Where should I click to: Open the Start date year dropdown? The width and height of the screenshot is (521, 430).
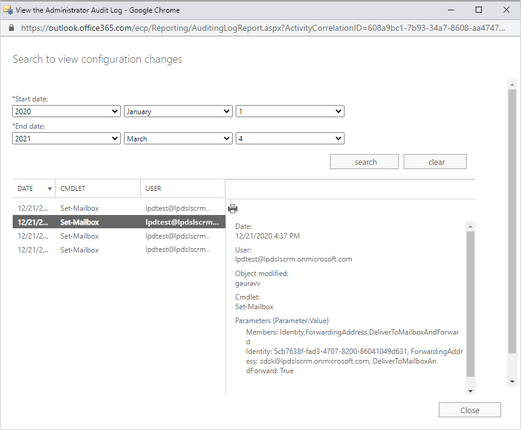pos(66,111)
